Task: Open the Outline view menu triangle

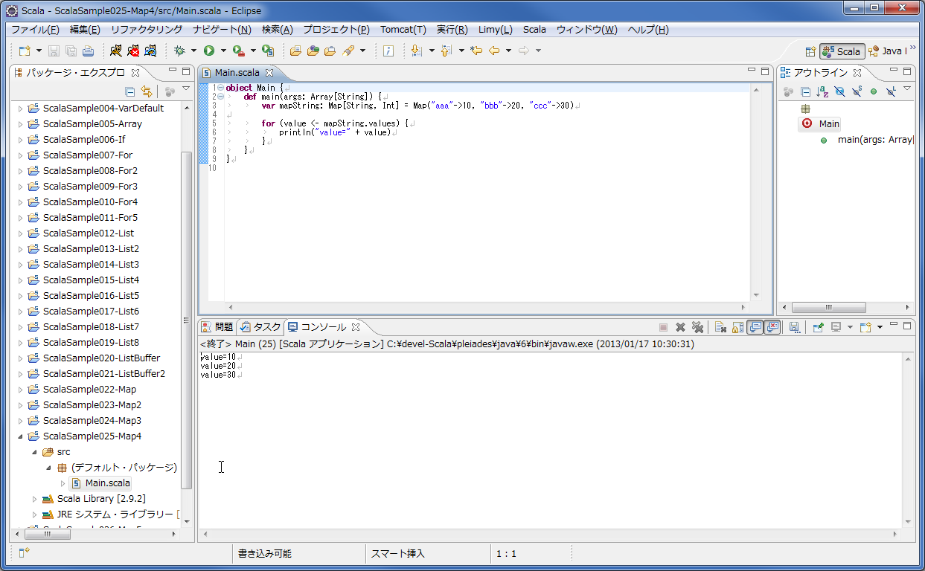Action: (x=906, y=91)
